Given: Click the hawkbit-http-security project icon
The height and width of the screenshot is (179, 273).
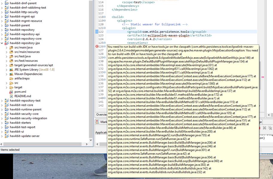Looking at the screenshot, I should (7, 12).
